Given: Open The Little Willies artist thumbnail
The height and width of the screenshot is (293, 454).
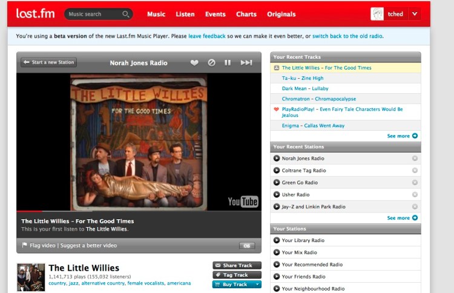Looking at the screenshot, I should pos(31,277).
